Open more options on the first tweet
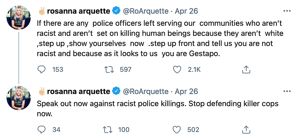This screenshot has width=299, height=138. (287, 11)
